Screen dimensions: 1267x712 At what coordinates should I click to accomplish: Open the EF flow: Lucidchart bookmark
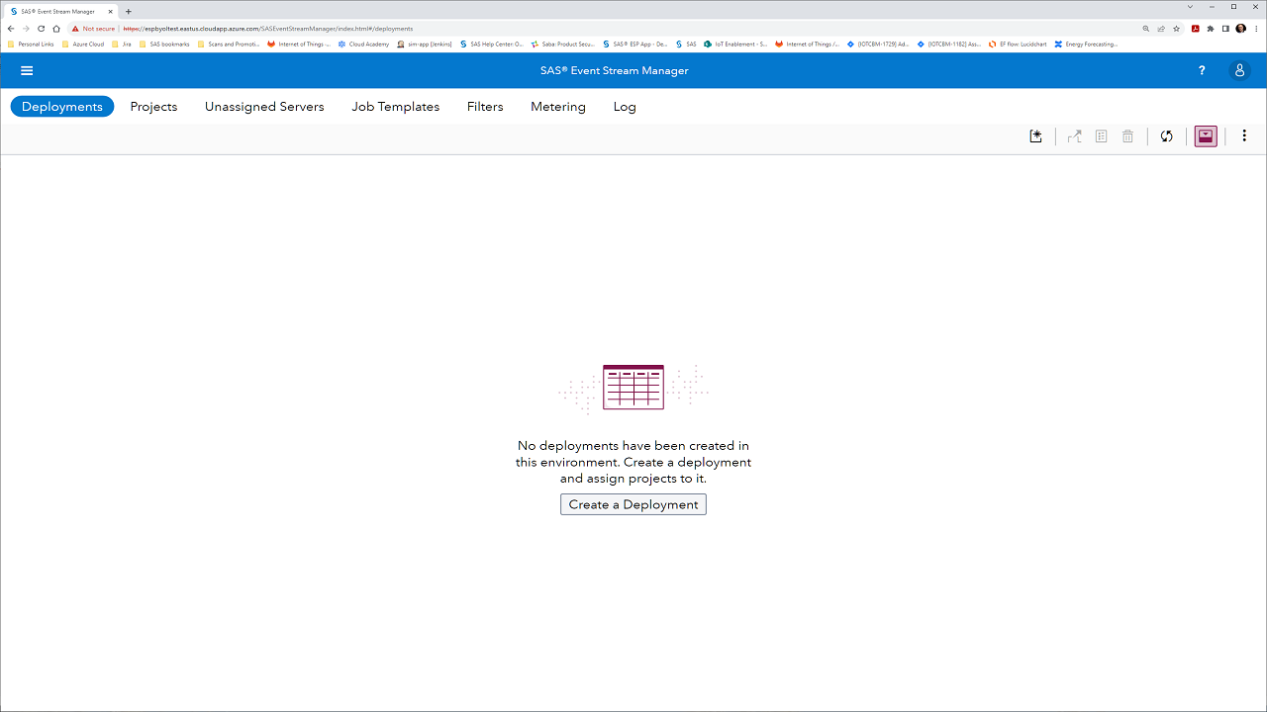click(1018, 44)
